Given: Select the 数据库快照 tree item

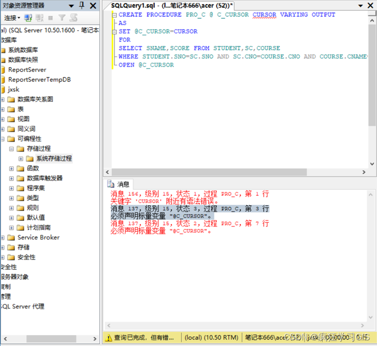Looking at the screenshot, I should [23, 60].
